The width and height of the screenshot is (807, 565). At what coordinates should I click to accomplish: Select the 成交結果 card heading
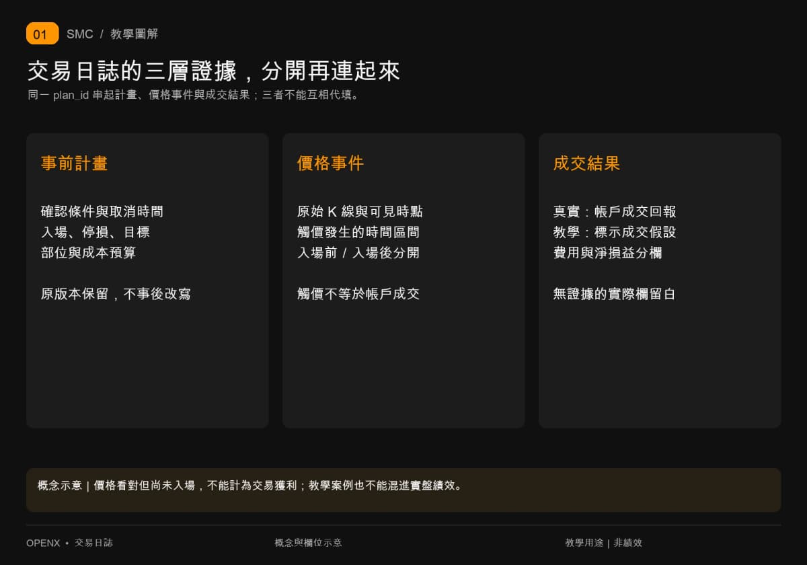click(586, 163)
